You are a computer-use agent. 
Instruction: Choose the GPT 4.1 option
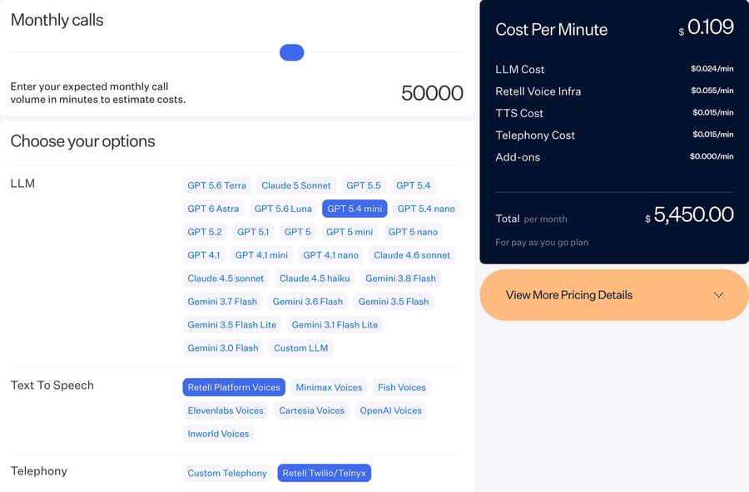(x=204, y=255)
